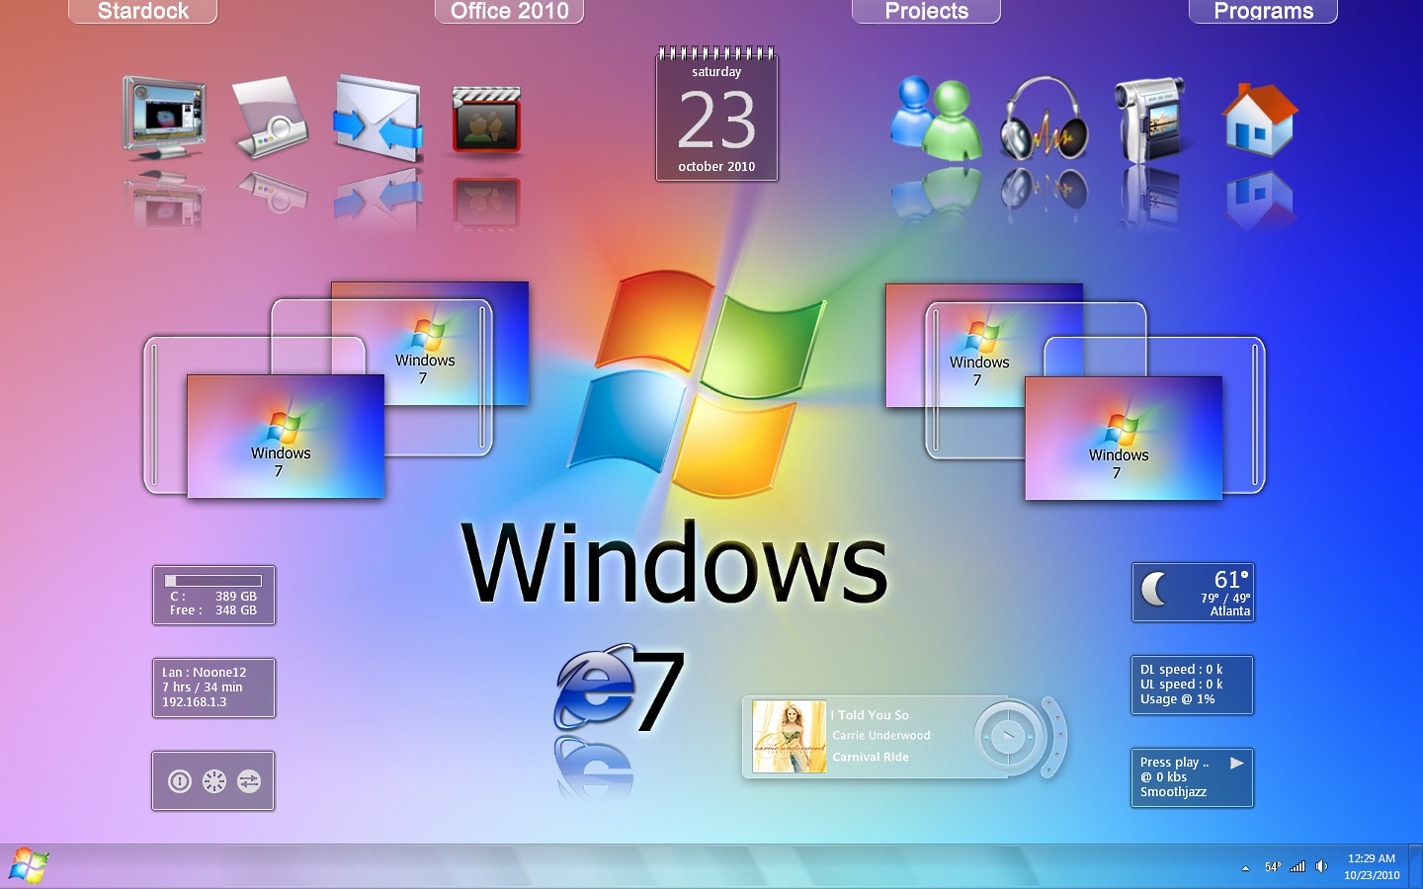Click the Windows Start orb button
The image size is (1423, 889).
[x=29, y=866]
